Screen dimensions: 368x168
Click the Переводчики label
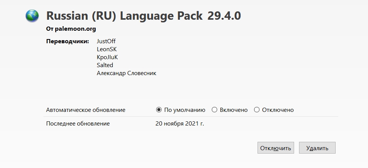tap(67, 41)
